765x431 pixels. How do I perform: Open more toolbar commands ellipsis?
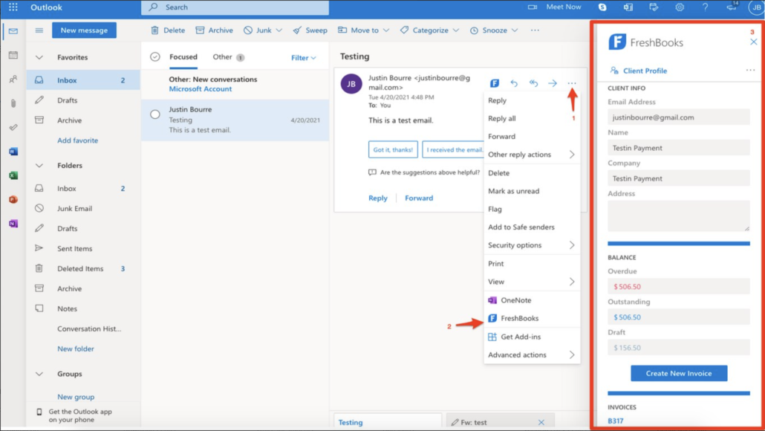click(x=535, y=30)
